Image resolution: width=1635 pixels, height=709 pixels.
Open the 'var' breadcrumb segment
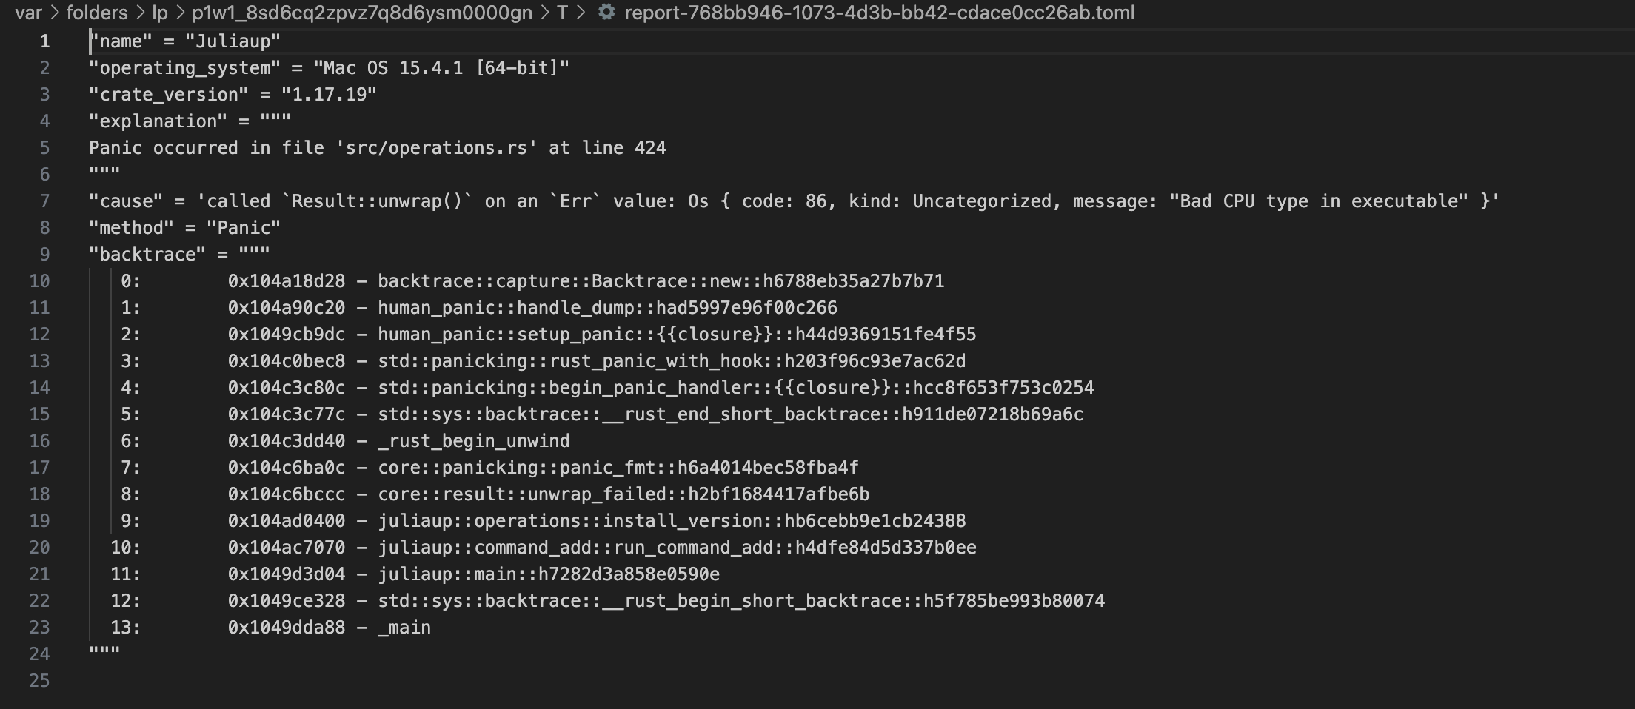(x=28, y=13)
